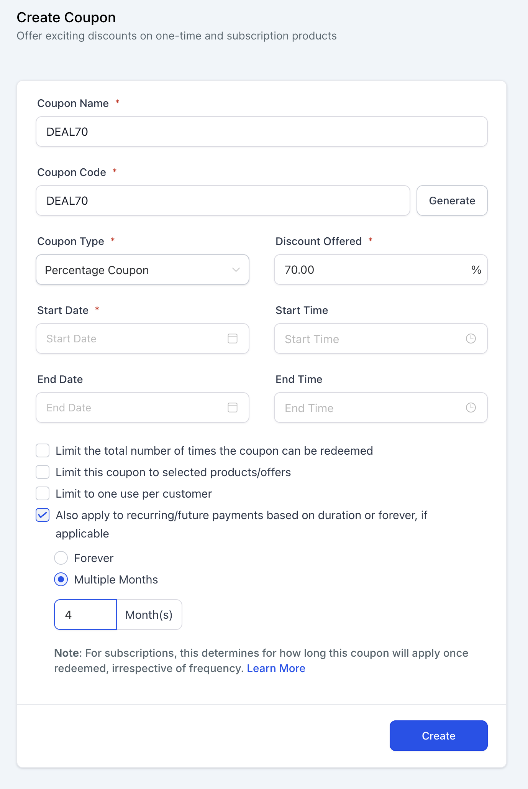Expand the Coupon Type dropdown chevron

236,270
